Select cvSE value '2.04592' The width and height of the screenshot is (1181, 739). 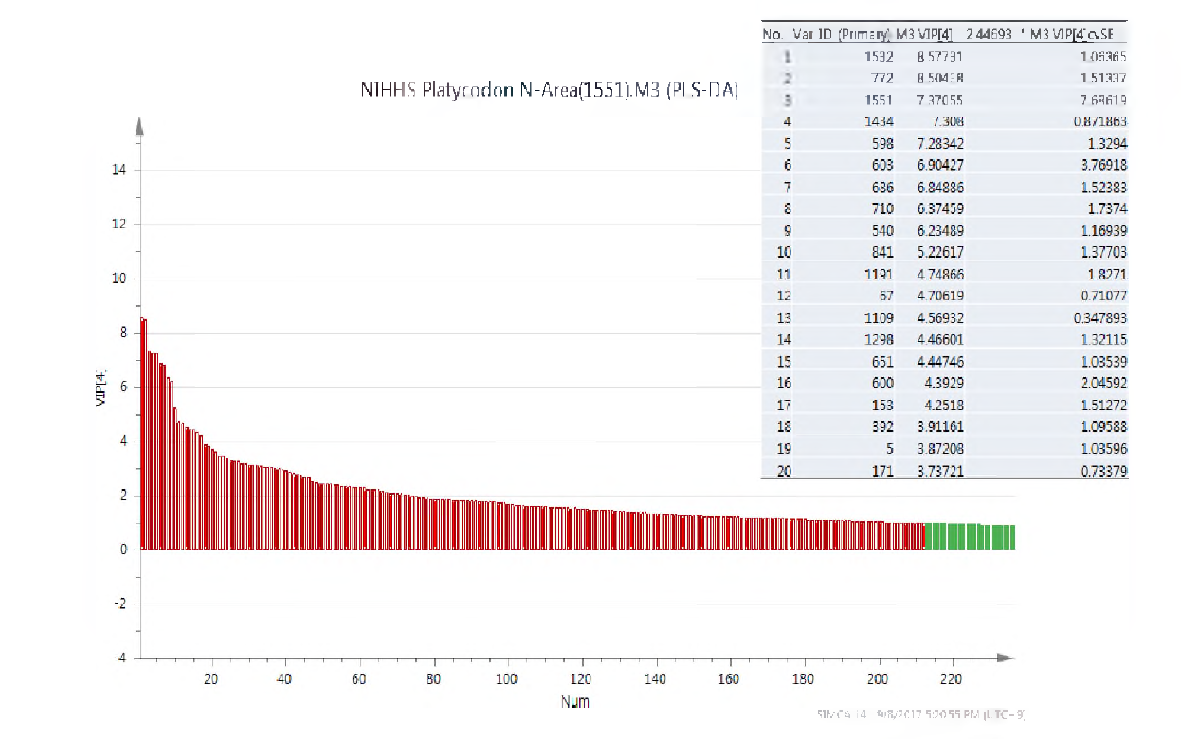[x=1103, y=383]
